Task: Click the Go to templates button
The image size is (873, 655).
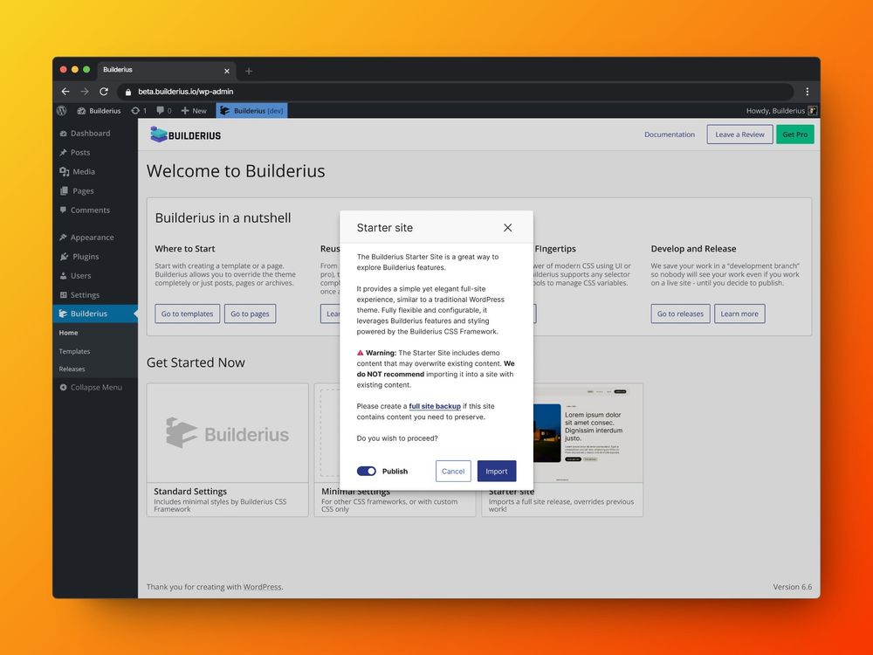Action: (x=187, y=314)
